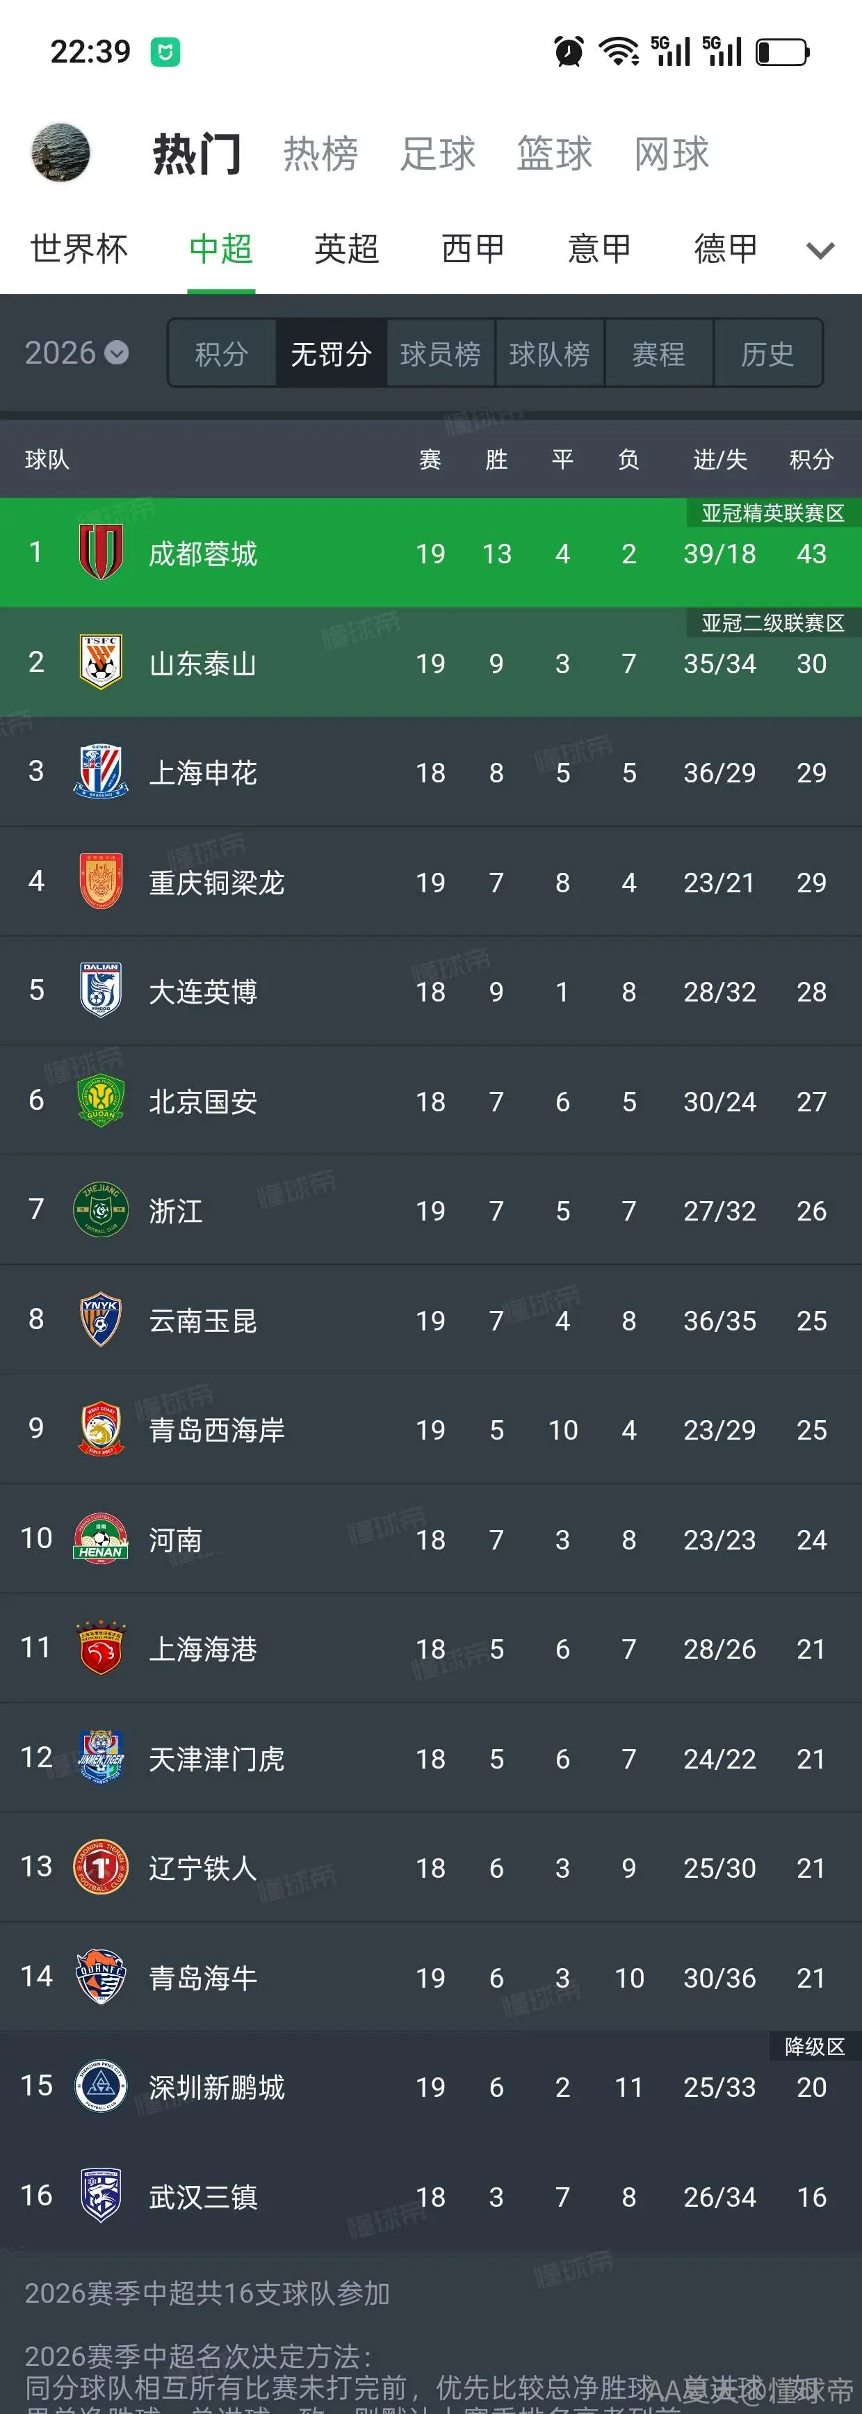
Task: Switch to the 英超 league tab
Action: tap(347, 249)
